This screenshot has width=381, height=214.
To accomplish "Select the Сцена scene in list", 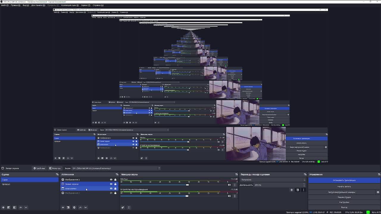I will click(x=29, y=180).
